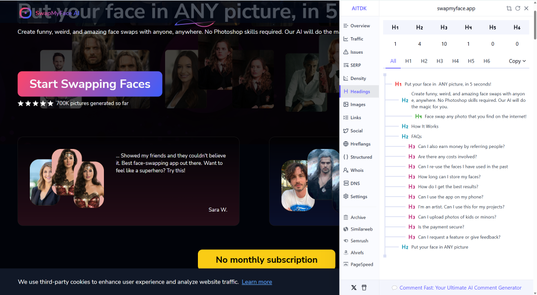The width and height of the screenshot is (537, 295).
Task: Click the AITDK brand link
Action: (x=359, y=8)
